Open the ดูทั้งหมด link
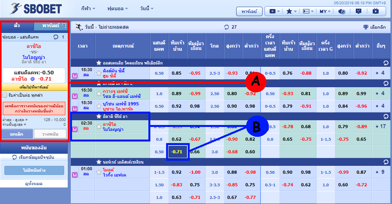This screenshot has height=204, width=392. tap(34, 184)
